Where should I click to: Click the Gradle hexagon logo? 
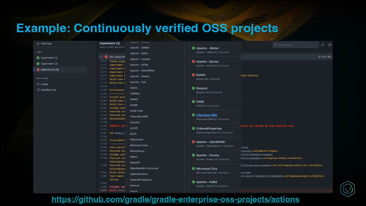pyautogui.click(x=347, y=189)
